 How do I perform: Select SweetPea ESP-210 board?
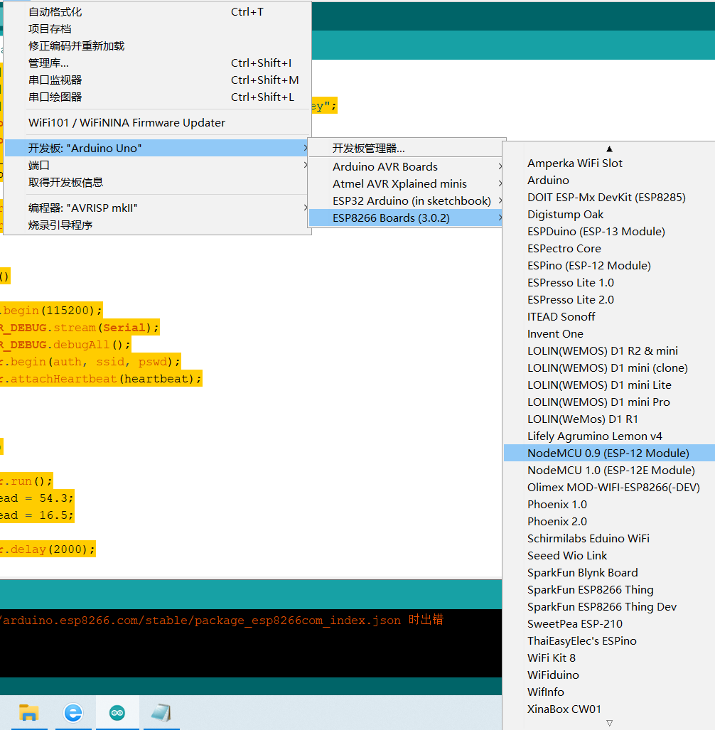pyautogui.click(x=609, y=624)
